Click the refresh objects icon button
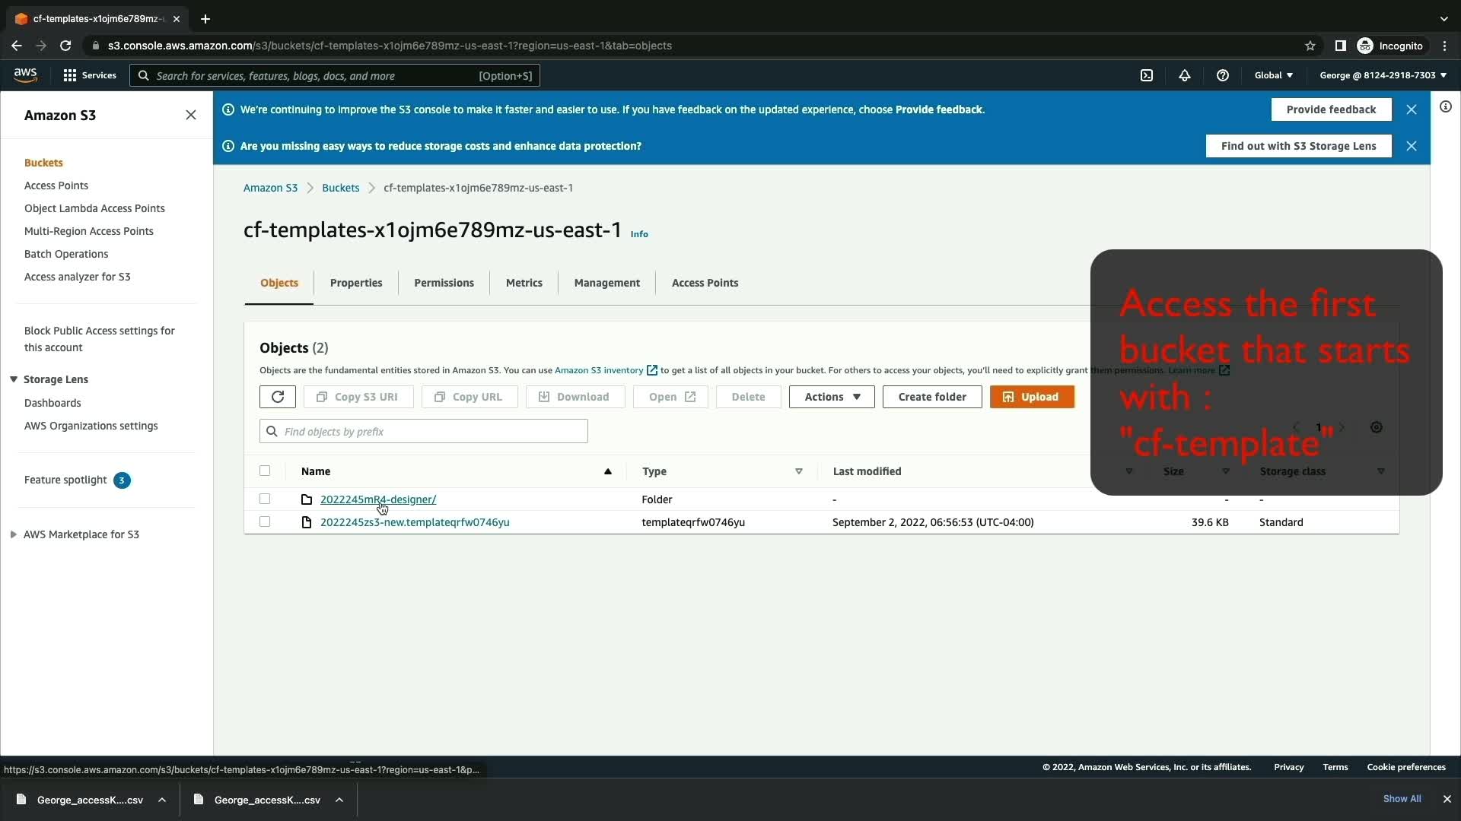 277,397
